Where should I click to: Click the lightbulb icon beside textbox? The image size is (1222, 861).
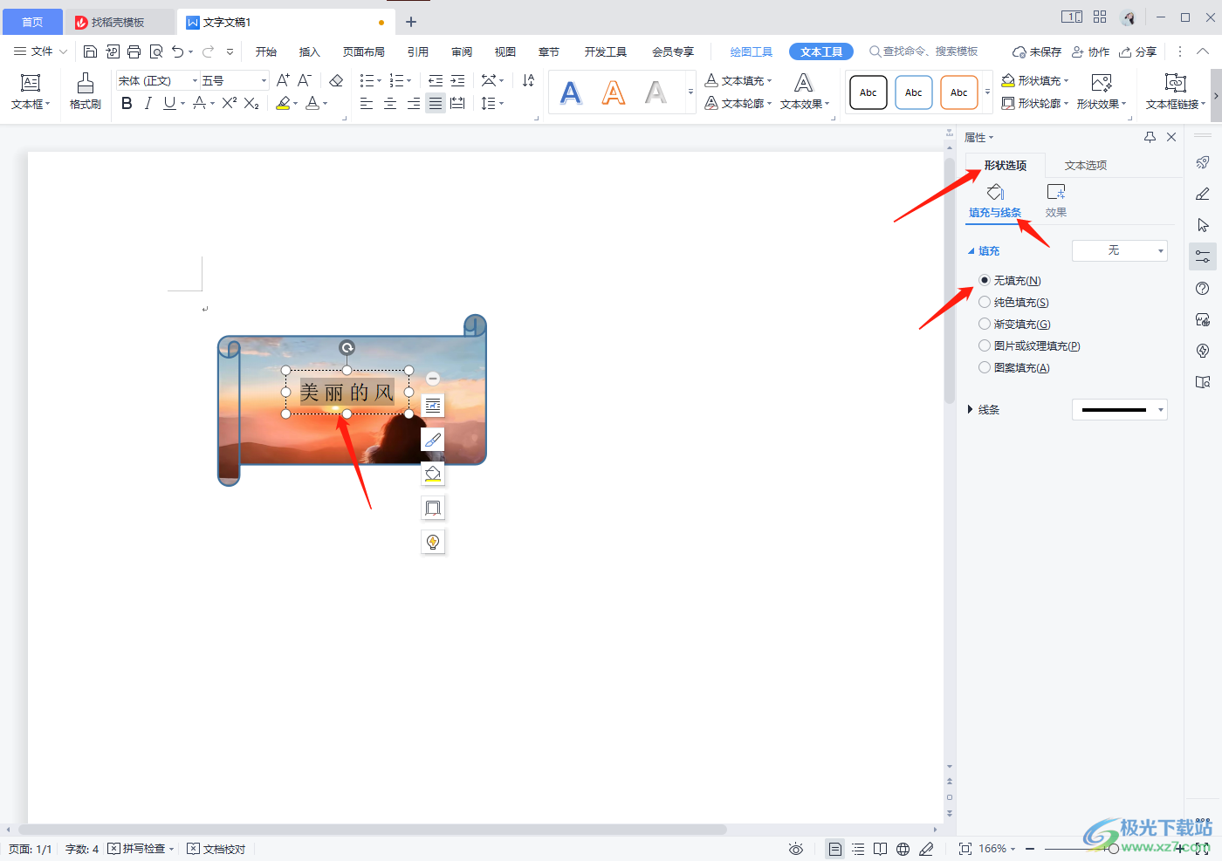click(433, 542)
